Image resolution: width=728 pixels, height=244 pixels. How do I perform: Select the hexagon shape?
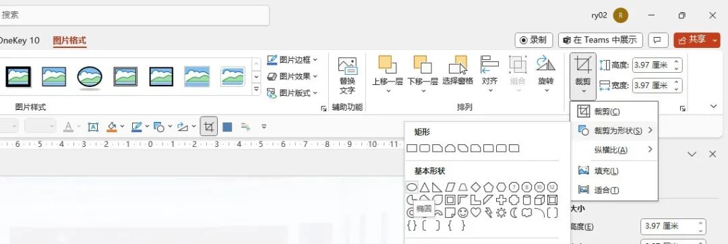[501, 187]
